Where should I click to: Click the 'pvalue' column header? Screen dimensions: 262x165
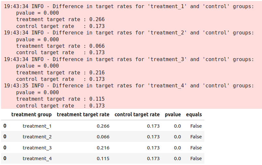click(x=172, y=114)
